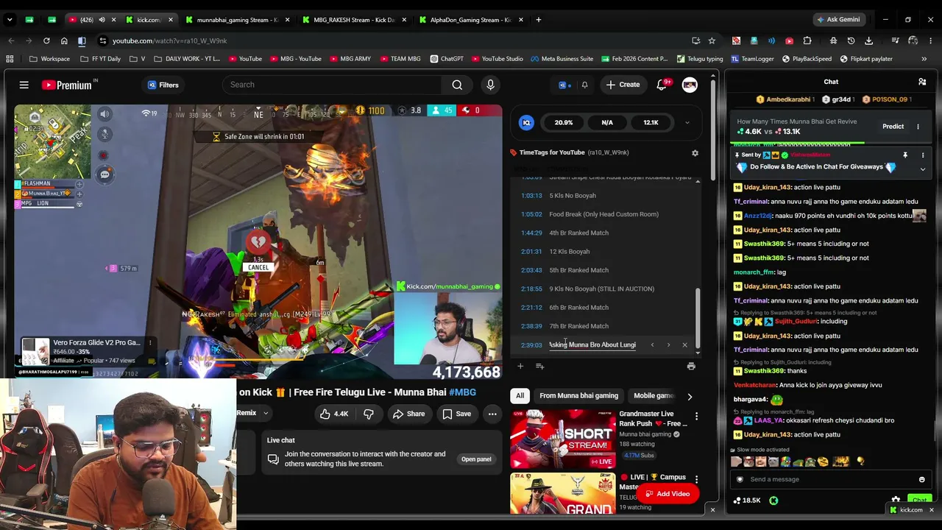Show more video category chips arrow
This screenshot has width=942, height=530.
point(690,396)
